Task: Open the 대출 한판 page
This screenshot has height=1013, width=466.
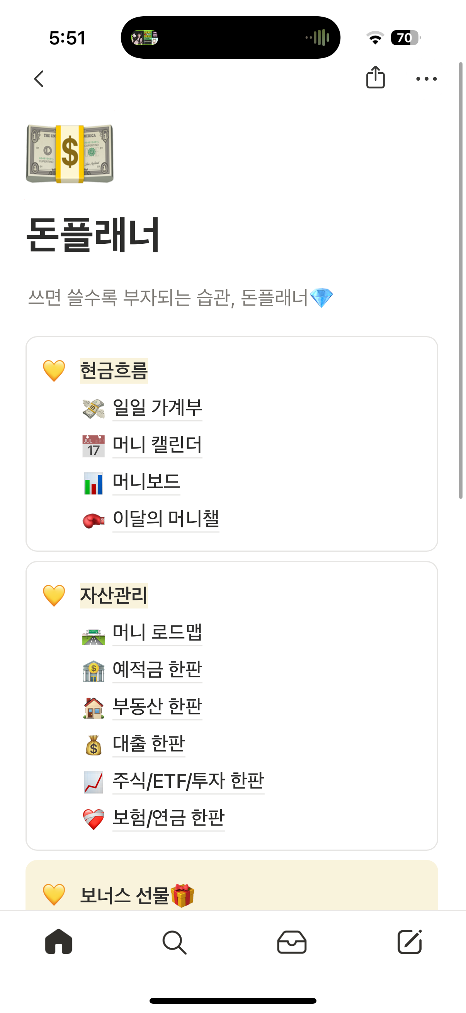Action: coord(149,744)
